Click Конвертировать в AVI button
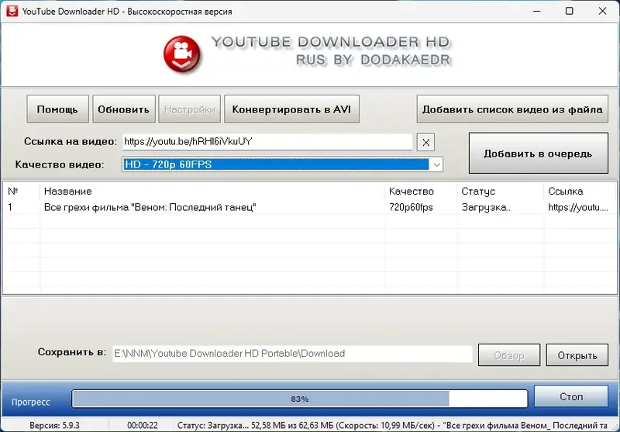The width and height of the screenshot is (620, 432). 292,109
